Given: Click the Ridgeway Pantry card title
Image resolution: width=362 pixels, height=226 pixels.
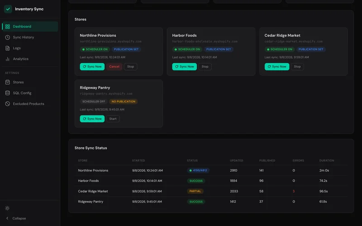Looking at the screenshot, I should click(95, 88).
